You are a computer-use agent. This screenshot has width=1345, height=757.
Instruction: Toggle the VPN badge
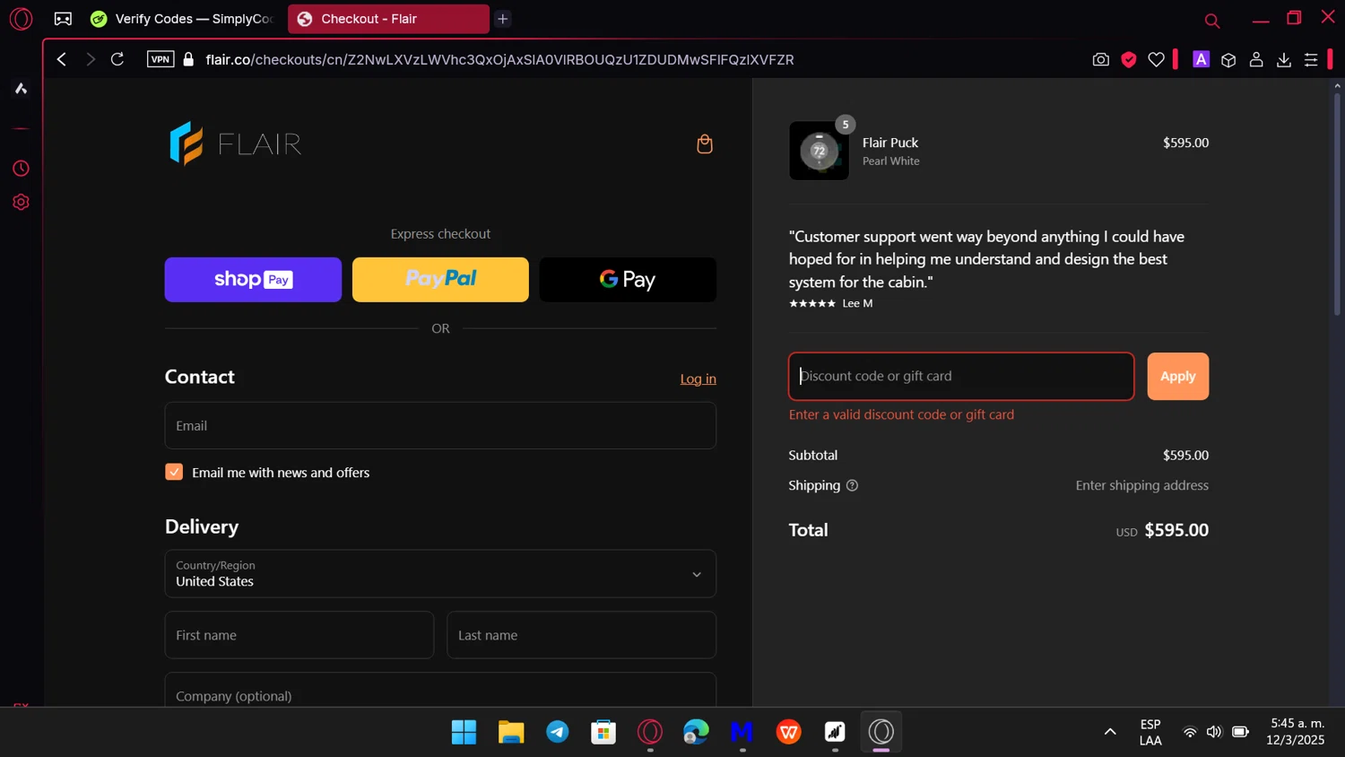click(x=161, y=59)
